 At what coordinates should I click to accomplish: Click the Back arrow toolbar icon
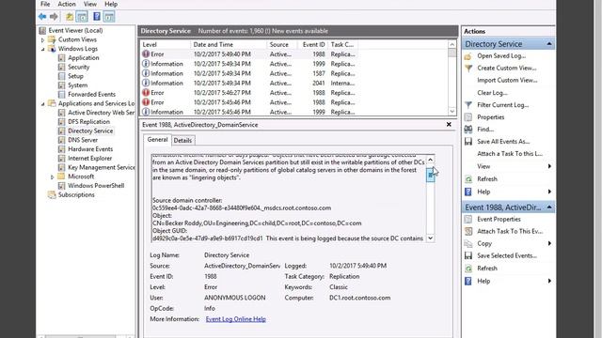42,17
